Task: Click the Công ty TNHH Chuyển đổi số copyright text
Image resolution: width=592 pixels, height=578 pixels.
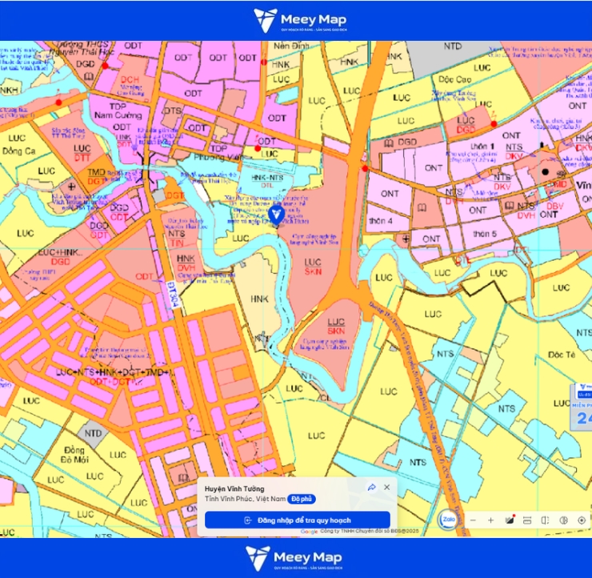Action: coord(370,531)
